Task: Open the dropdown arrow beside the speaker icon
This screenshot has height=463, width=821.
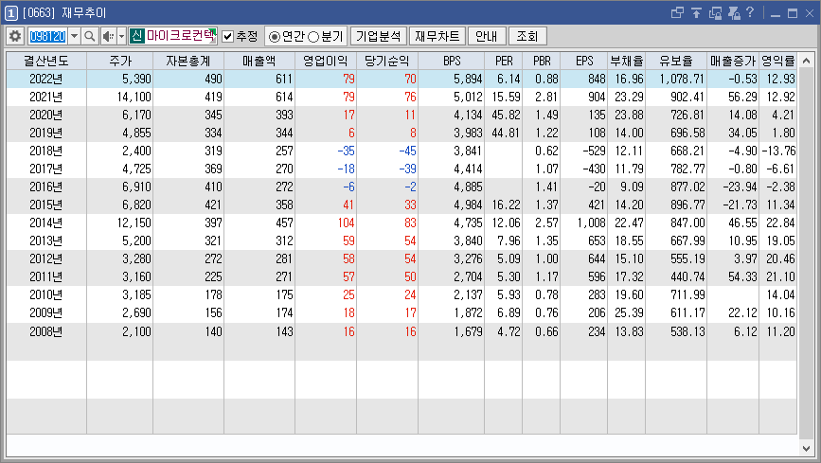Action: point(121,36)
